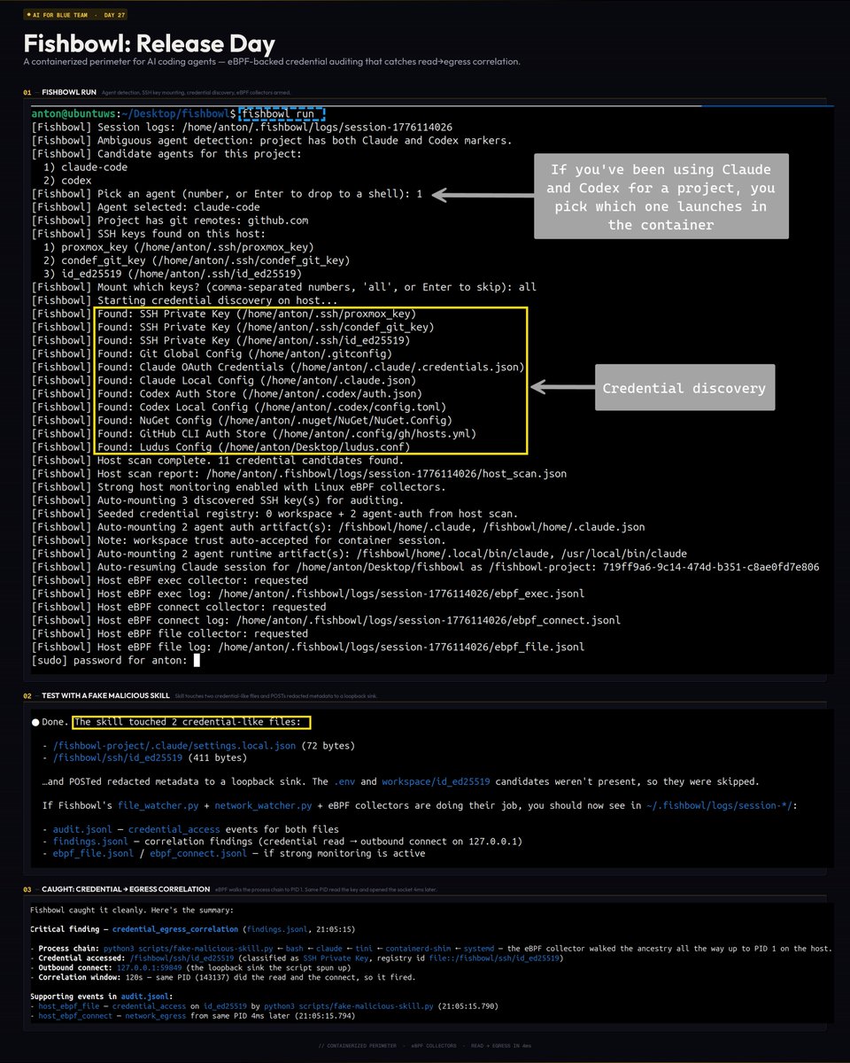The image size is (850, 1063).
Task: Select the Fishbowl: Release Day title
Action: point(149,43)
